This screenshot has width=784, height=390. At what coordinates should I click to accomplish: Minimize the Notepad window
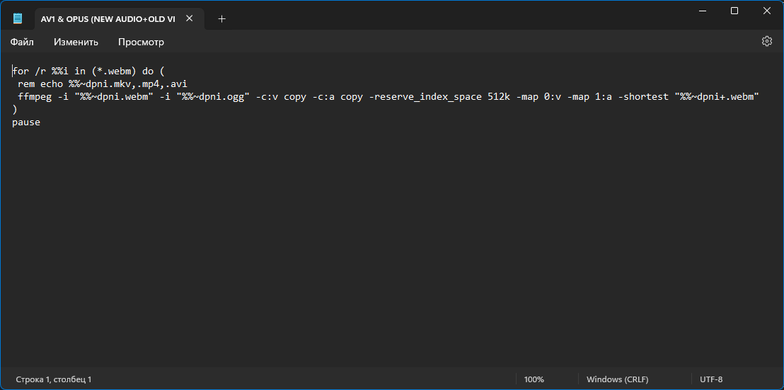pos(702,11)
